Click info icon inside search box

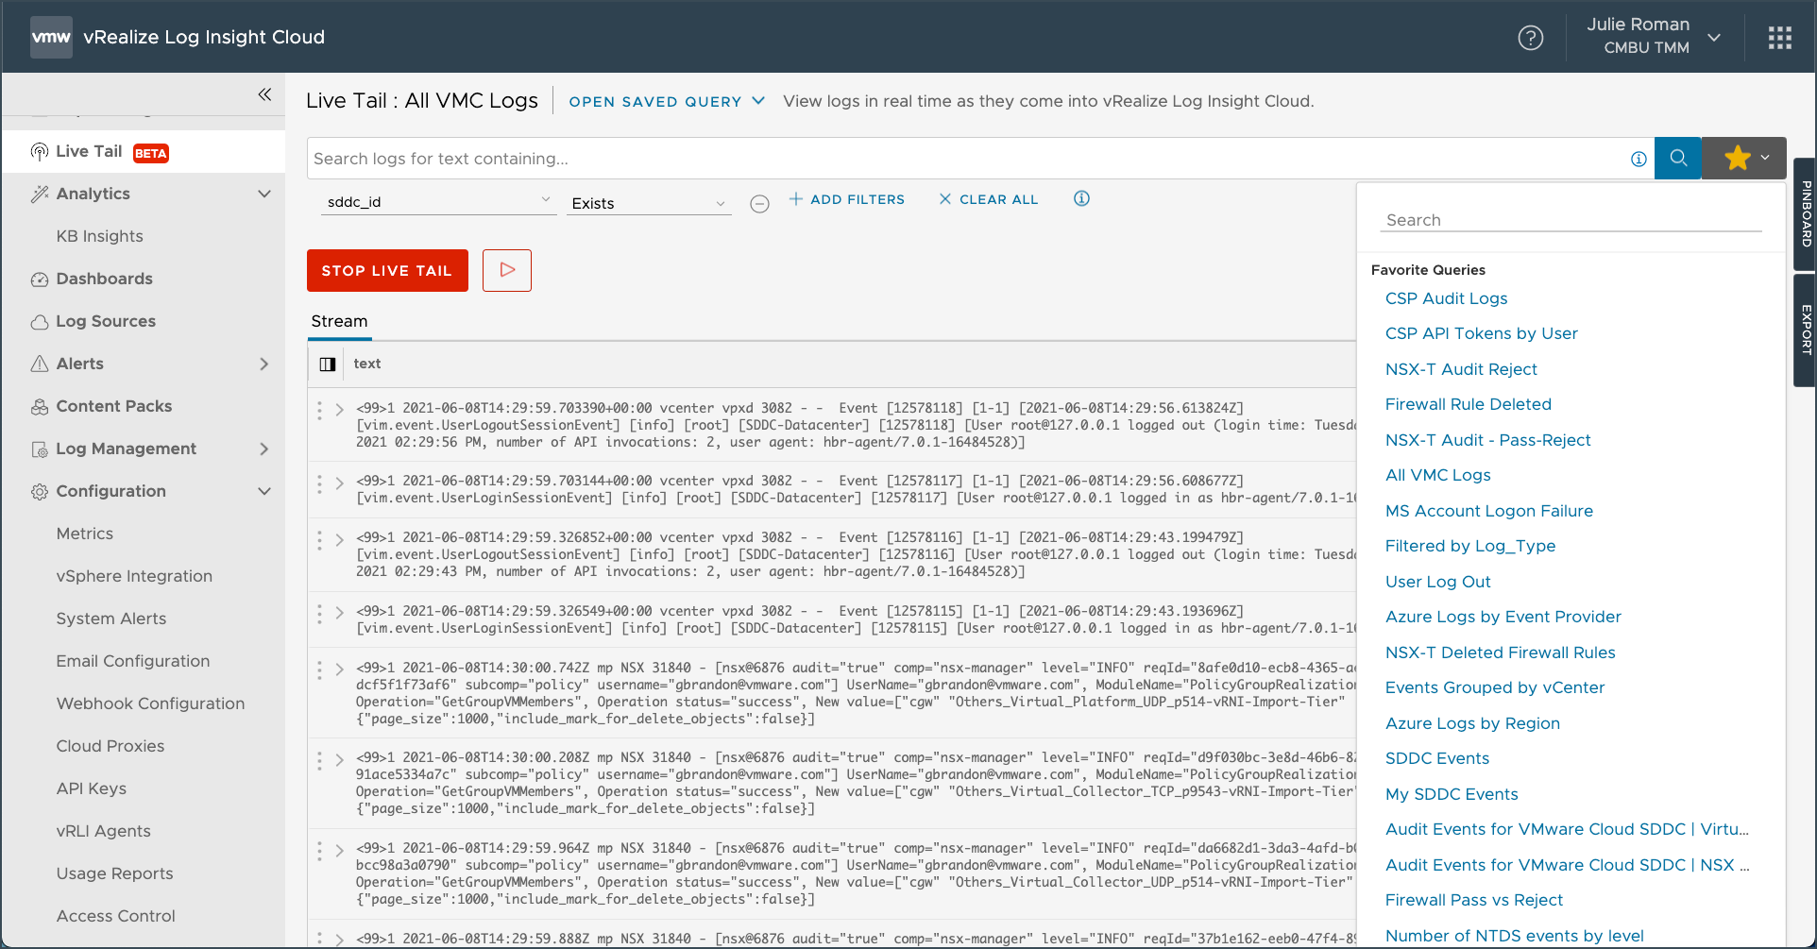(x=1639, y=159)
